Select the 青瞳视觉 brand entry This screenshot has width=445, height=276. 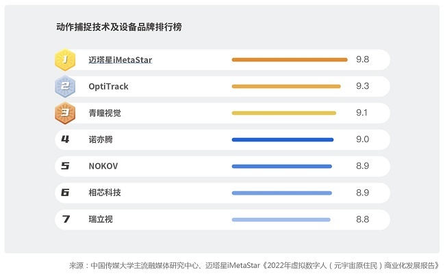click(x=105, y=113)
